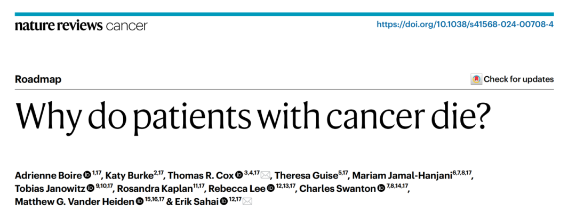
Task: Open Thomas R. Cox's ORCID icon
Action: click(x=239, y=175)
